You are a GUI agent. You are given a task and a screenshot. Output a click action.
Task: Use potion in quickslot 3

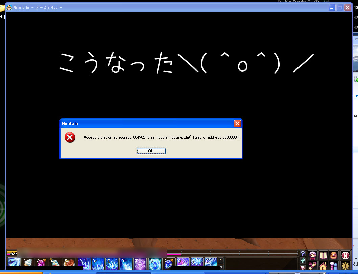pyautogui.click(x=41, y=262)
